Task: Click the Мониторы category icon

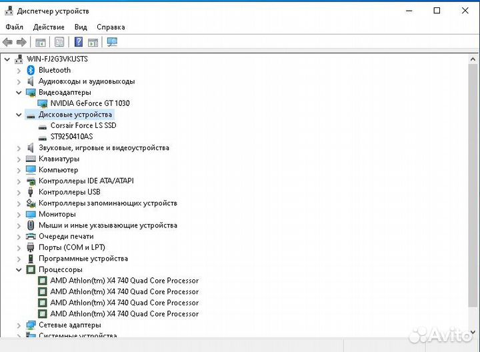Action: [x=31, y=214]
